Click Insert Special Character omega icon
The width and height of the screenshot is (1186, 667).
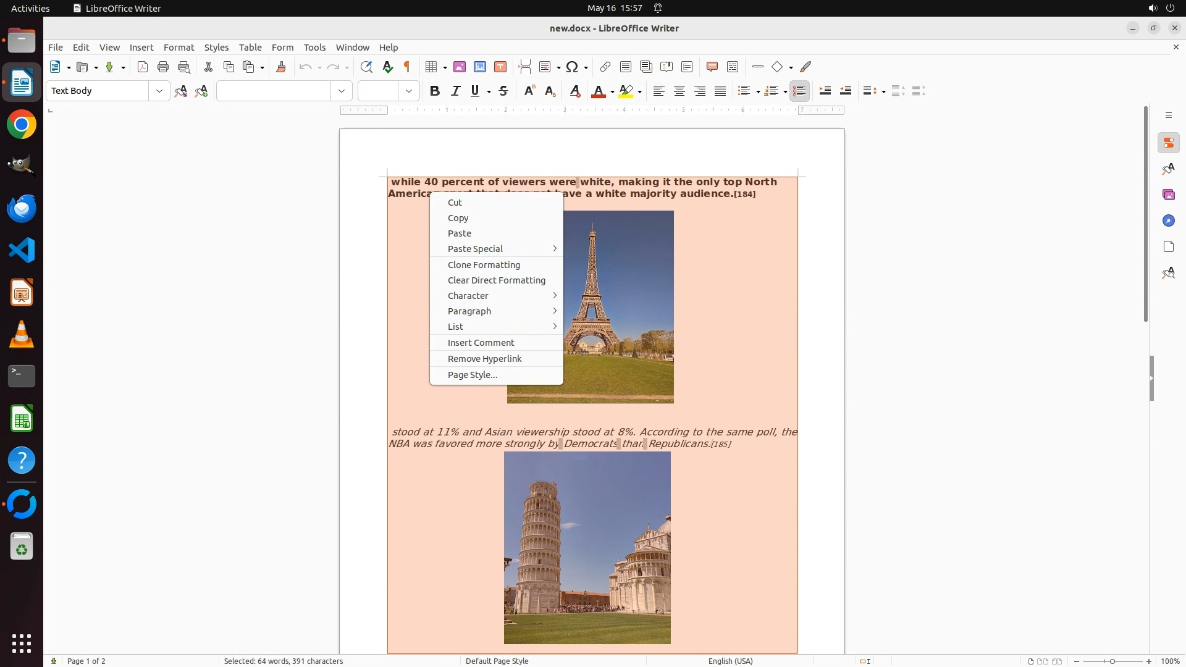pyautogui.click(x=572, y=67)
